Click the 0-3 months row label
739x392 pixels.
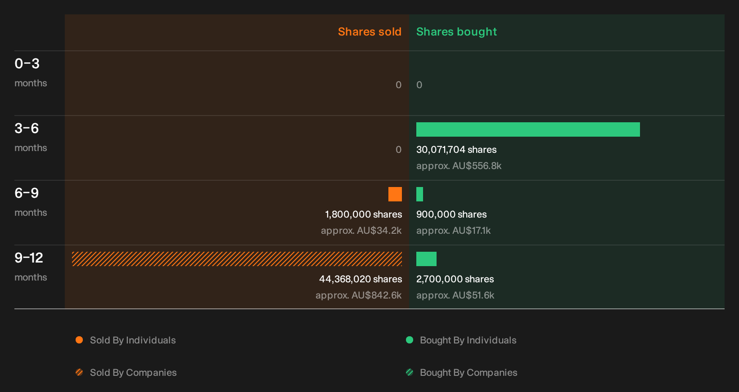click(x=31, y=72)
